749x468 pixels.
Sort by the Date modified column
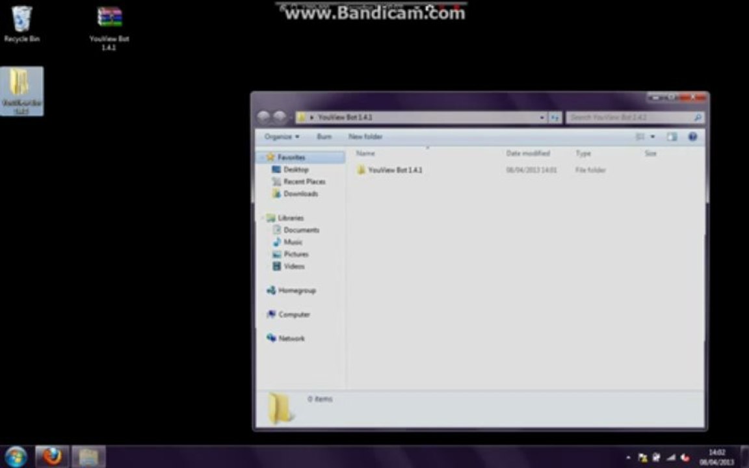click(528, 153)
